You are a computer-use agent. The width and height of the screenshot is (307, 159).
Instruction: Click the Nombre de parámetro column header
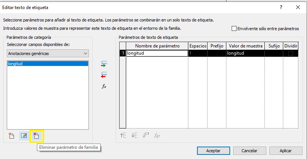(x=157, y=46)
